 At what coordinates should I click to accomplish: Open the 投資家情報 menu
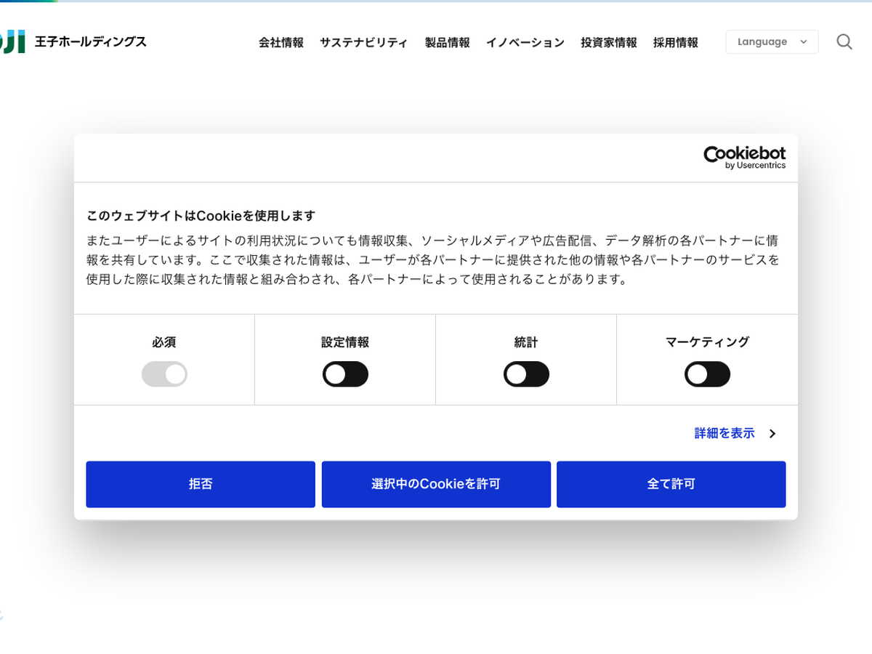point(609,43)
